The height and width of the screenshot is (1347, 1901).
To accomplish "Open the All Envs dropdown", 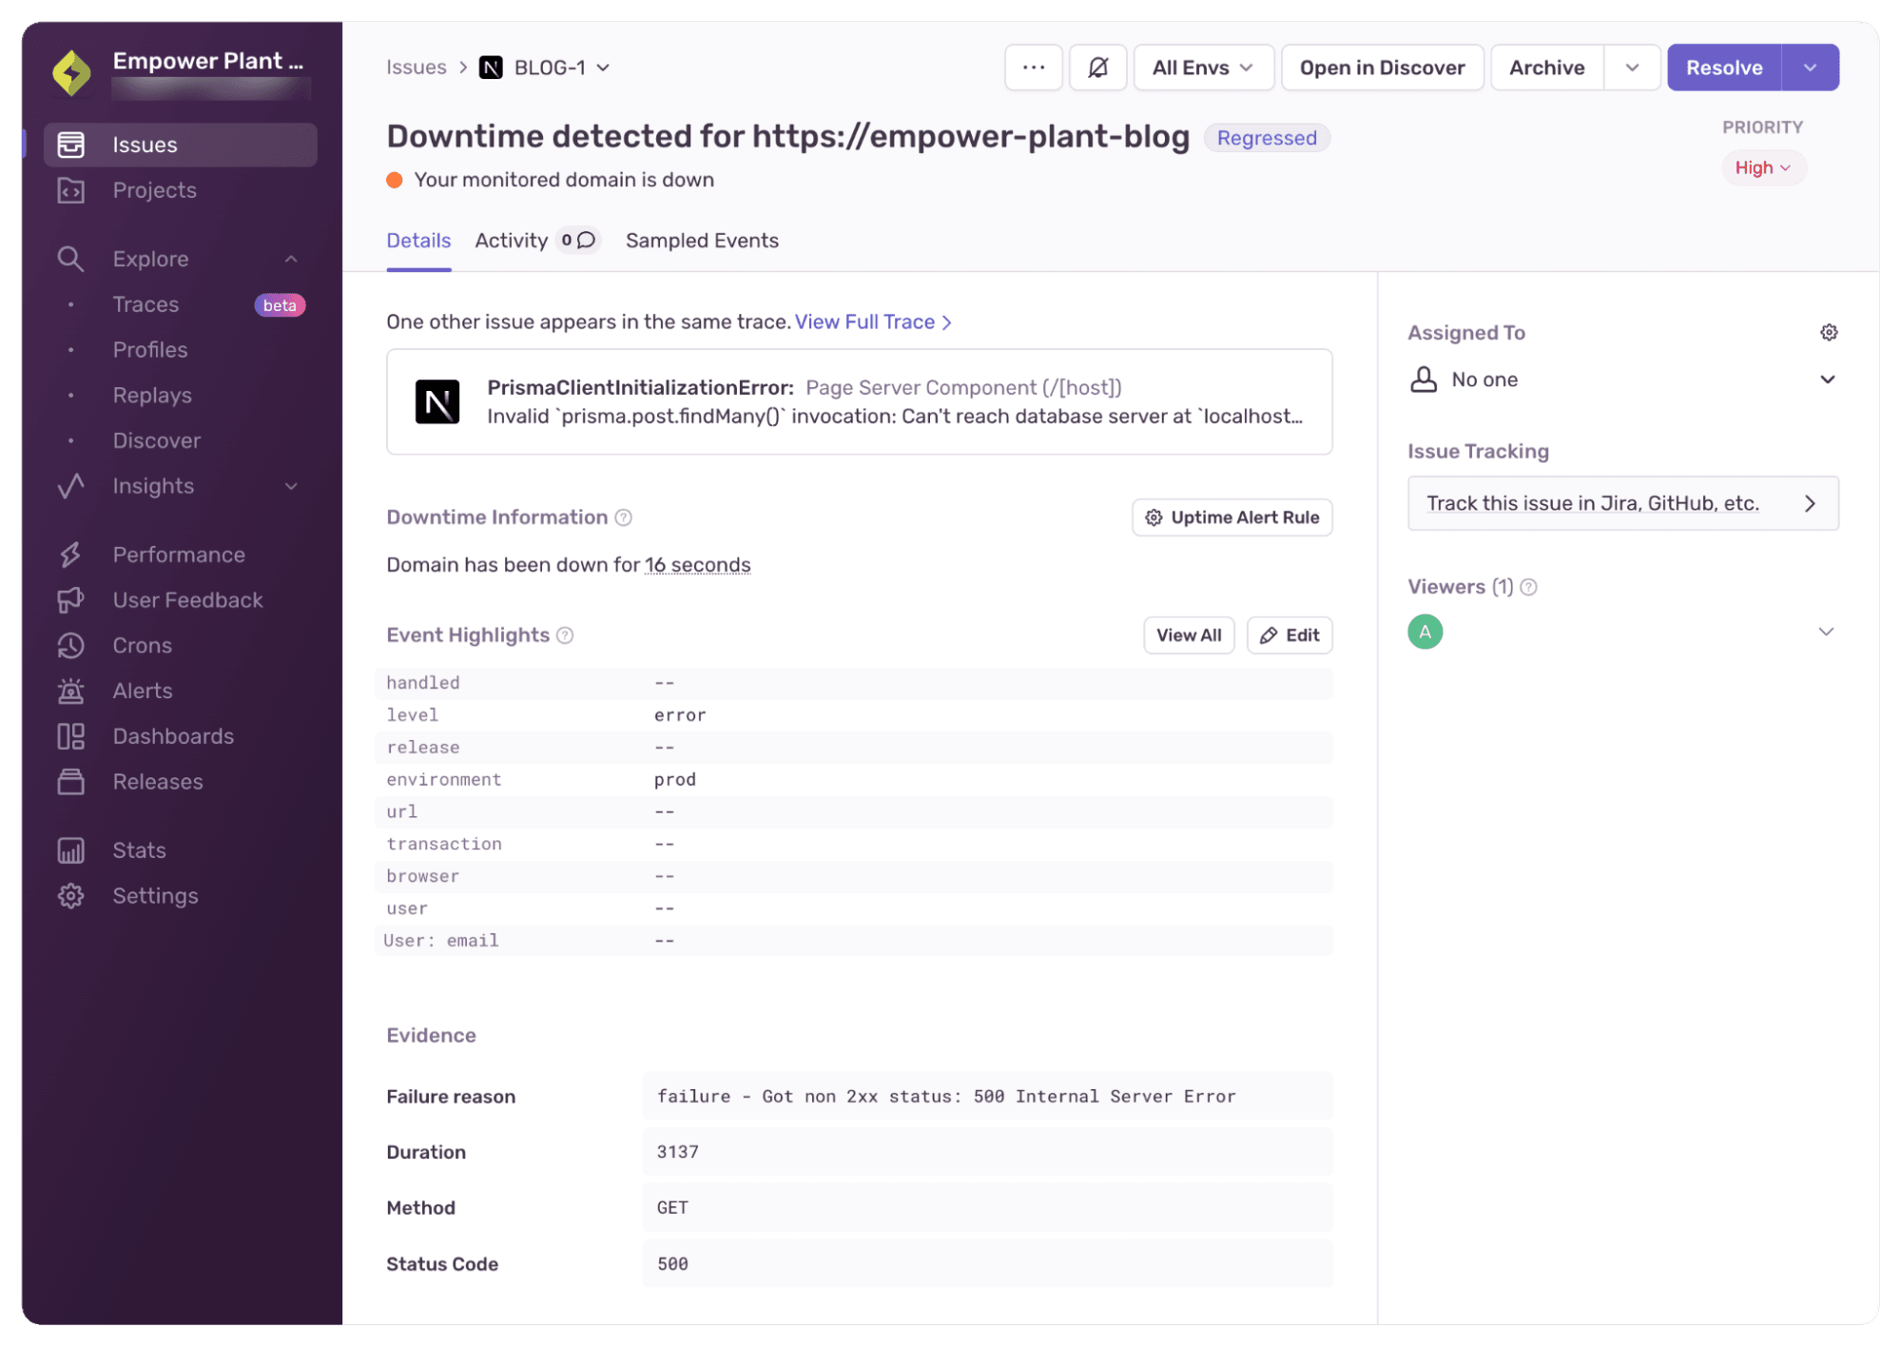I will [1203, 68].
